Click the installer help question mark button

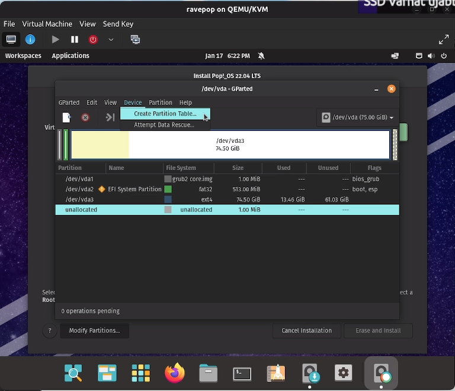[x=50, y=331]
